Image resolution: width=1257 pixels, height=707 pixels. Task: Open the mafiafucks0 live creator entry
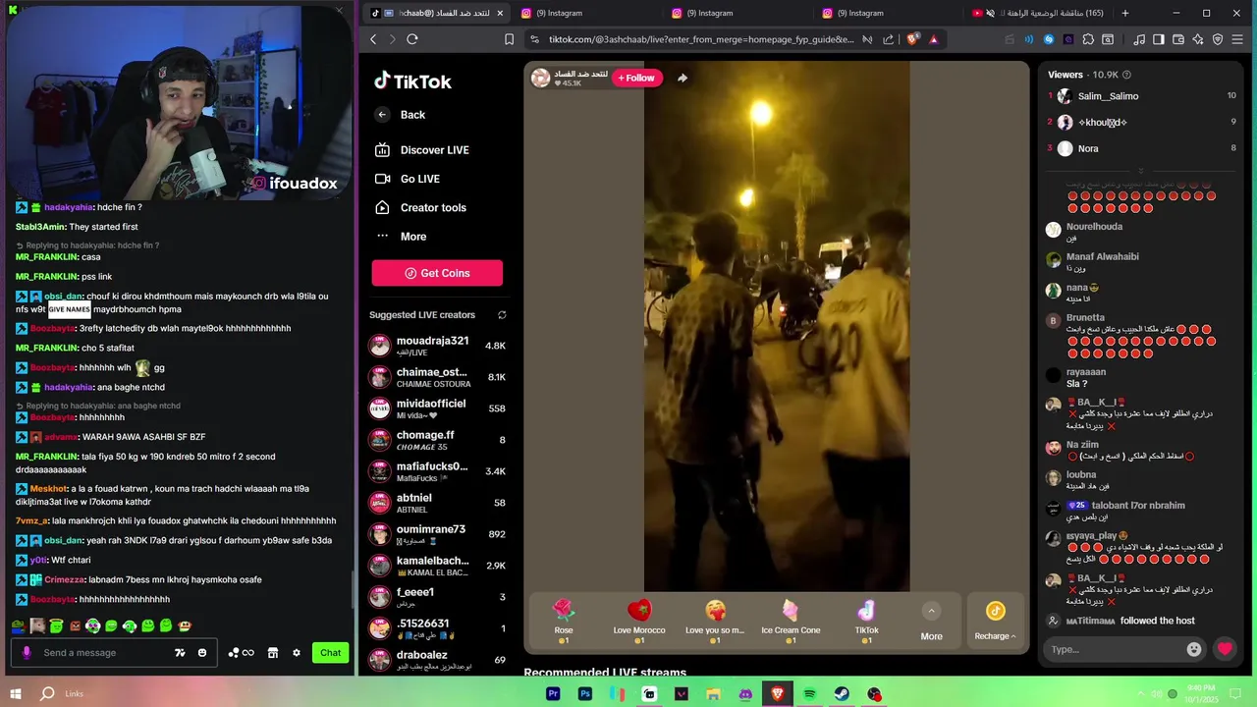437,471
